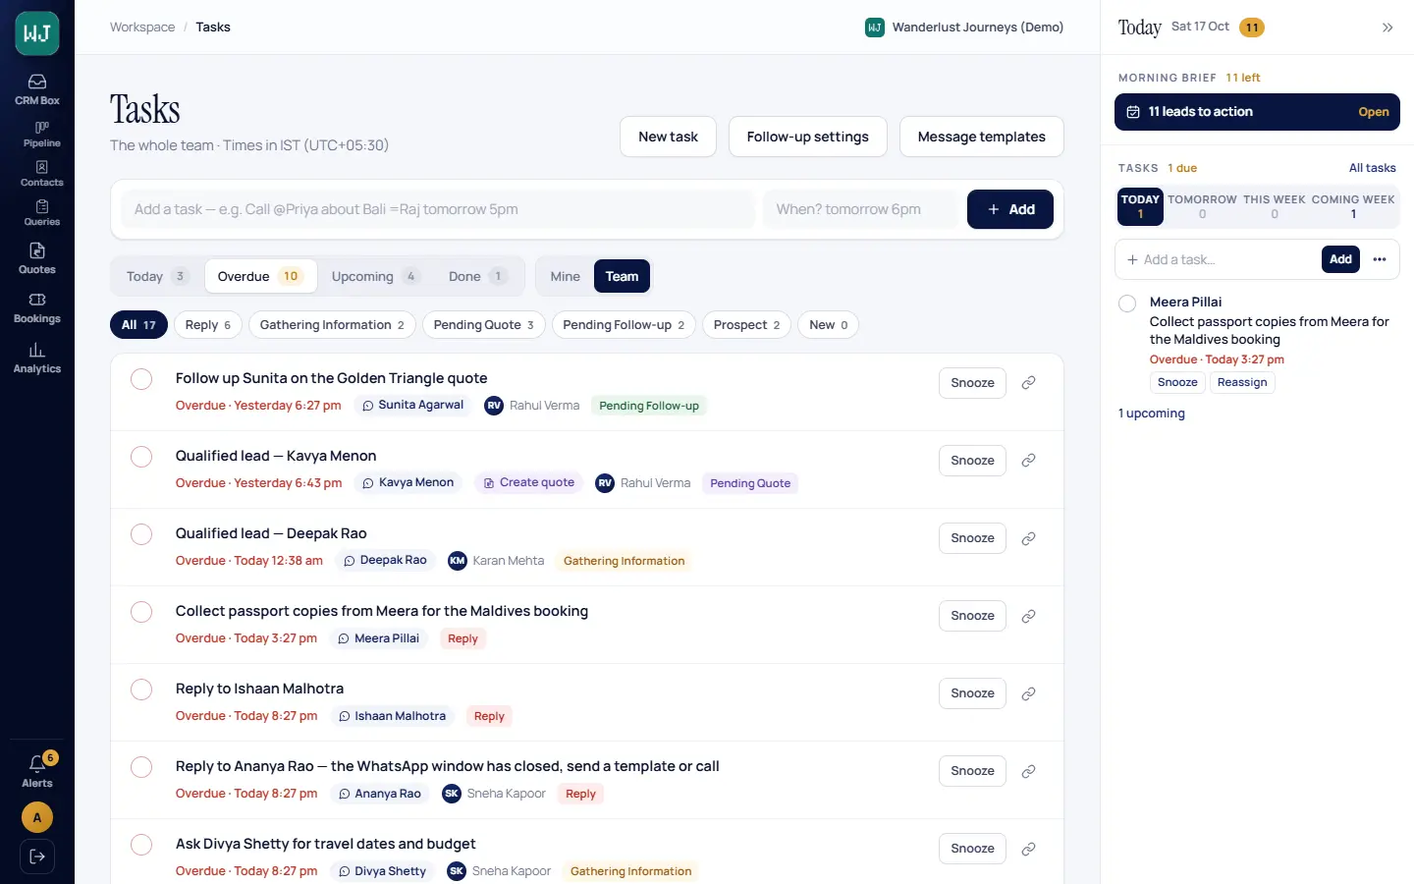Screen dimensions: 1414x884
Task: Copy link for the Ishaan Malhotra task
Action: tap(1028, 693)
